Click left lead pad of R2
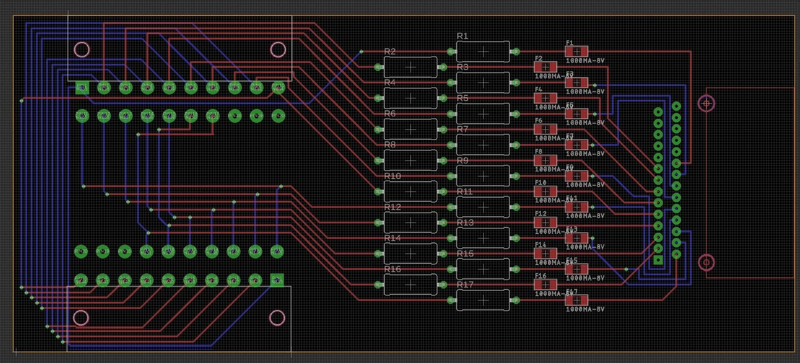This screenshot has width=800, height=363. pyautogui.click(x=378, y=67)
